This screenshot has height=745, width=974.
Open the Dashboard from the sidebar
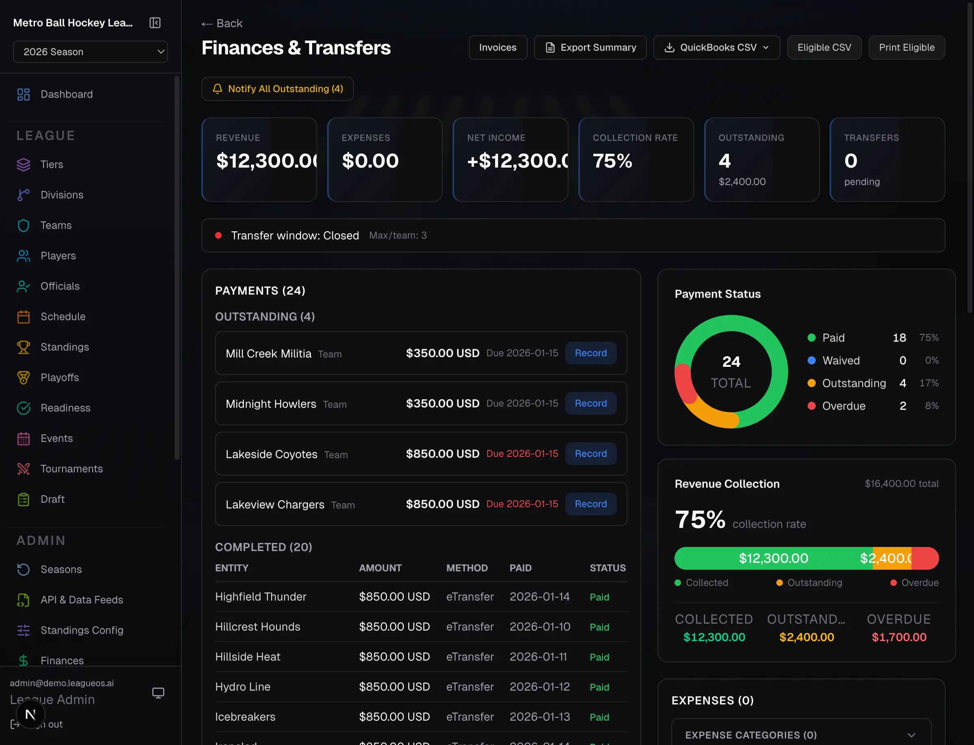point(67,94)
